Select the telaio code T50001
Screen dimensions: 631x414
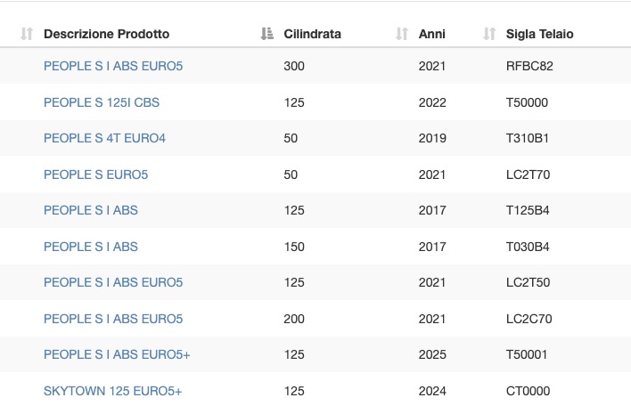(527, 354)
